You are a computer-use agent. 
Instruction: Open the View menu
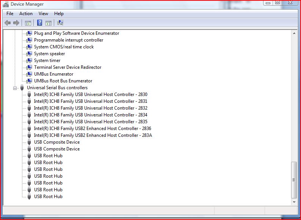pos(43,14)
